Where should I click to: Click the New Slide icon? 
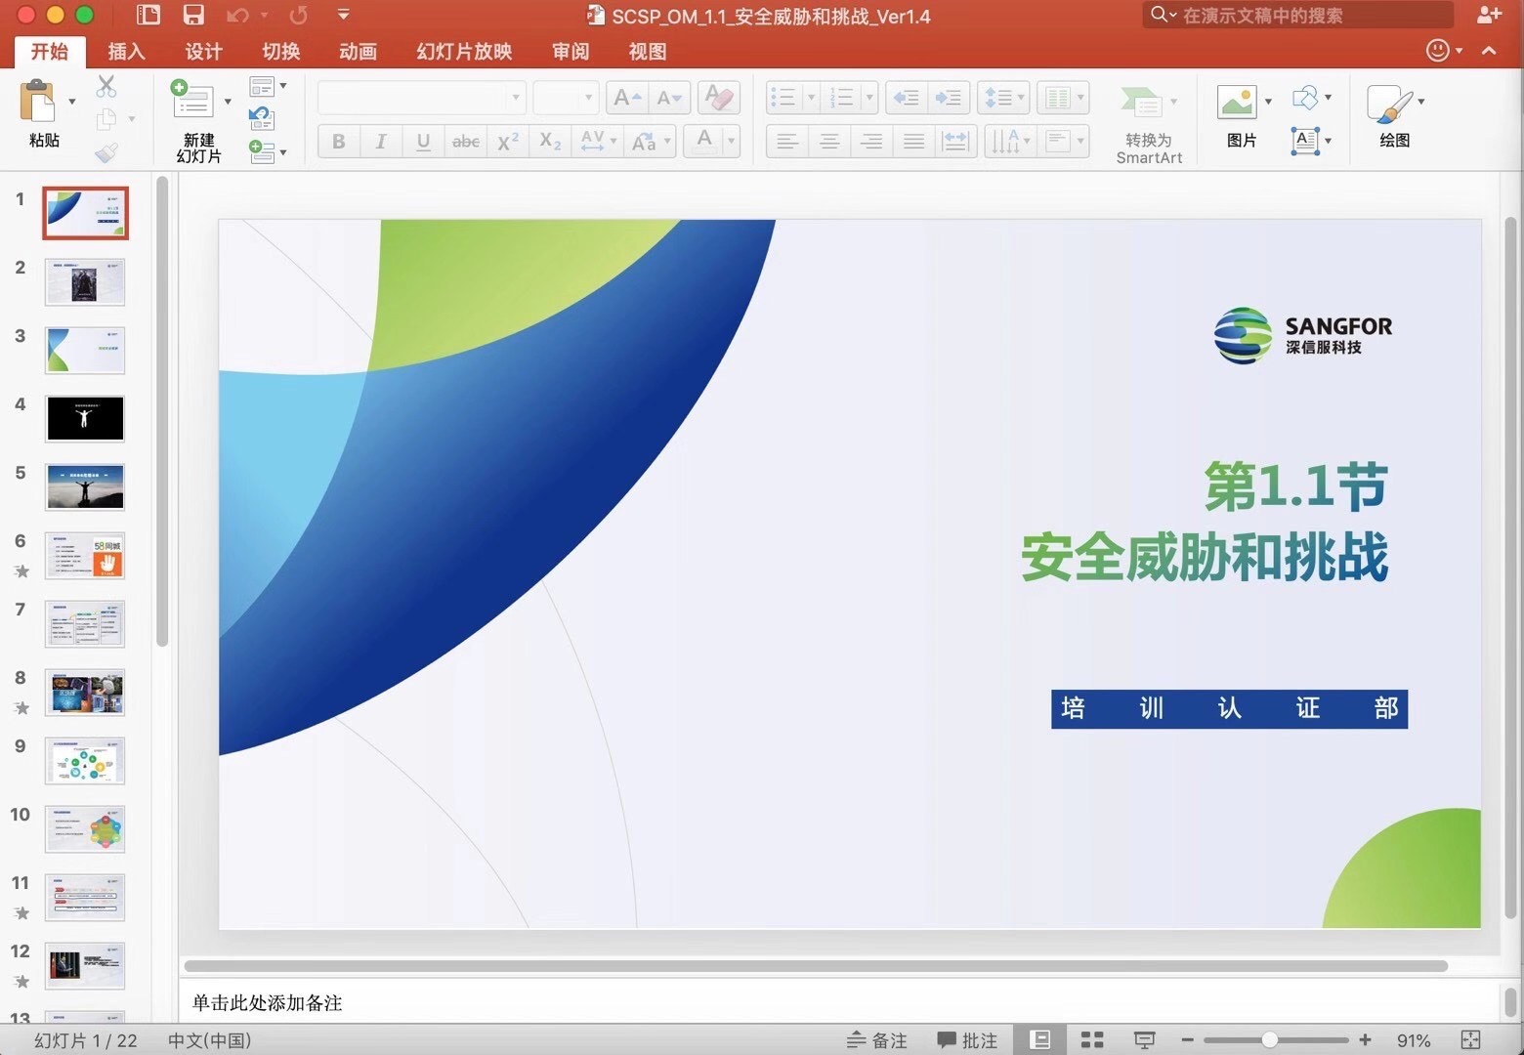pos(191,101)
